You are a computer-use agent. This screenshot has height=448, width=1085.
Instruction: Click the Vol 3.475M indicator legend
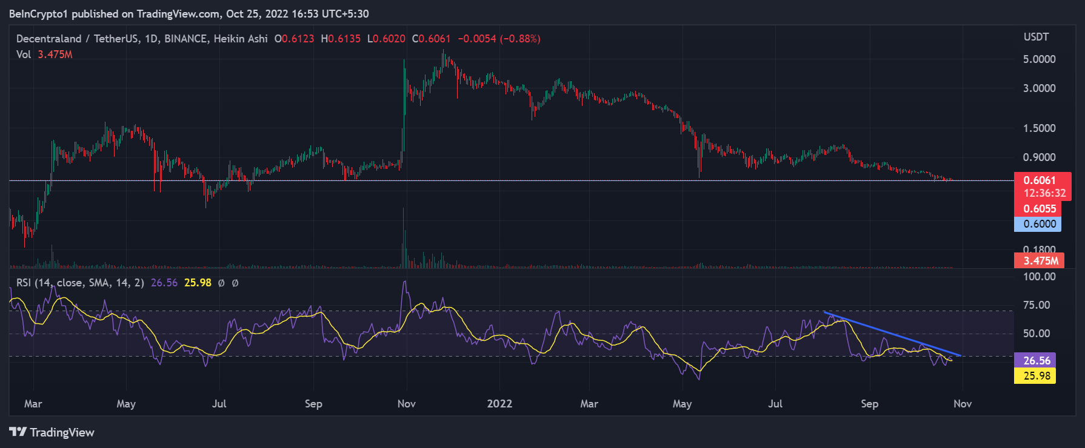[44, 54]
